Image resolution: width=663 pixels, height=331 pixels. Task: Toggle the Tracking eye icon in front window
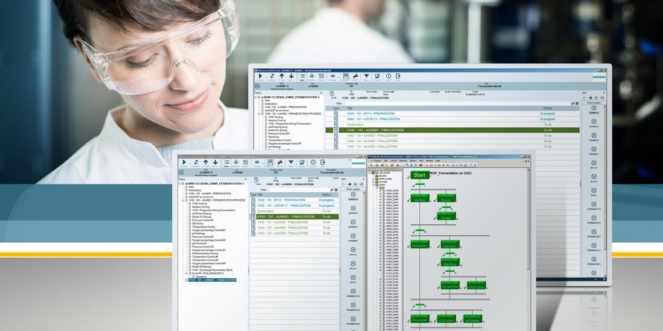[256, 163]
